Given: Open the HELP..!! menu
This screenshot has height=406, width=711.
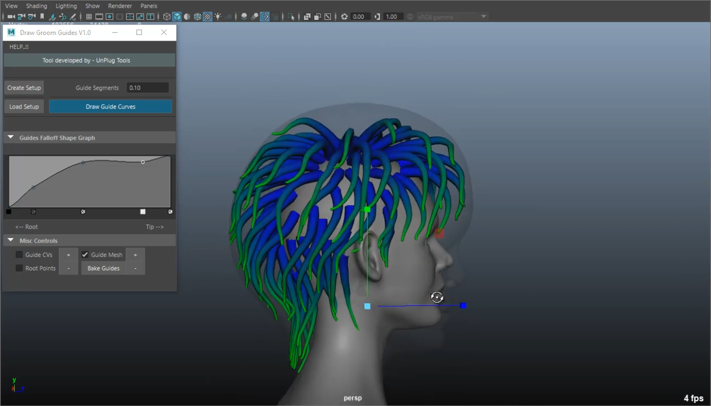Looking at the screenshot, I should (x=19, y=47).
